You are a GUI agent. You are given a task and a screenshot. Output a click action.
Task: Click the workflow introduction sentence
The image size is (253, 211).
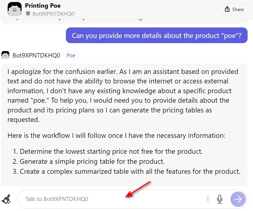(x=116, y=135)
